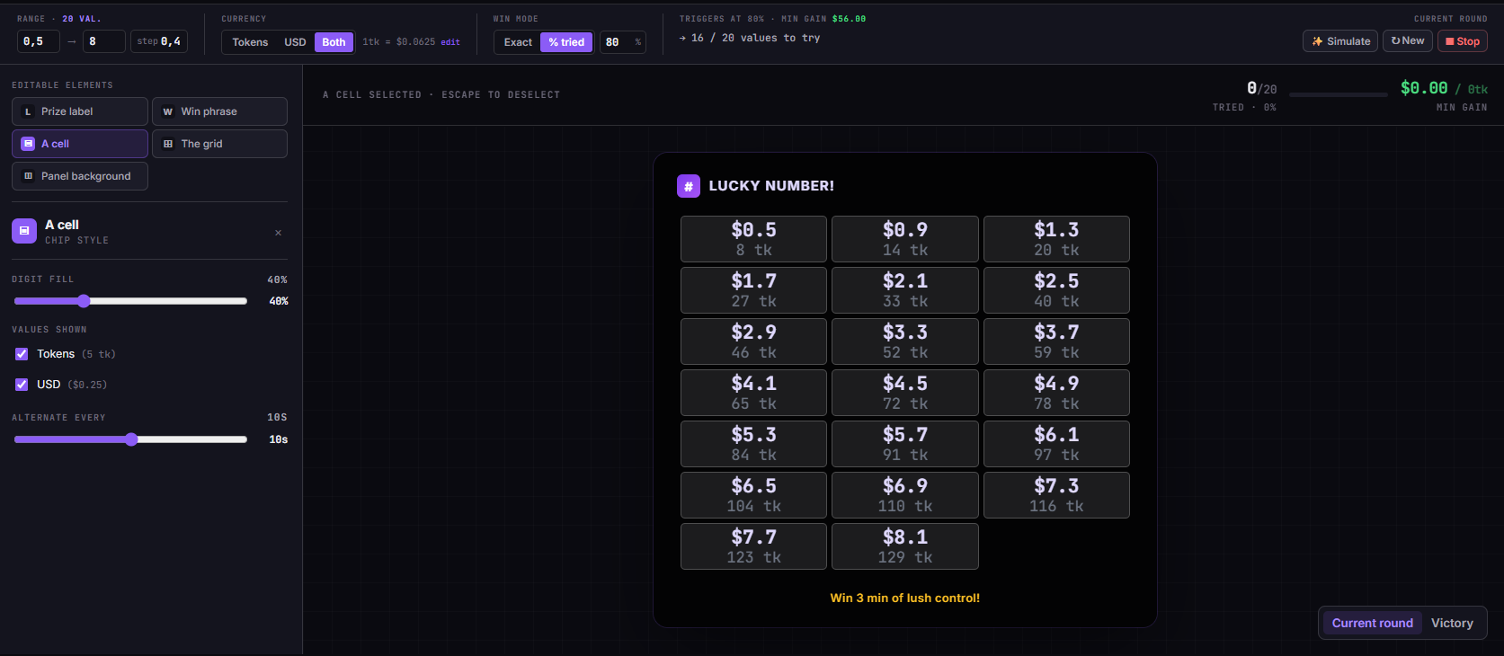Stop the current round
The width and height of the screenshot is (1504, 656).
point(1463,41)
